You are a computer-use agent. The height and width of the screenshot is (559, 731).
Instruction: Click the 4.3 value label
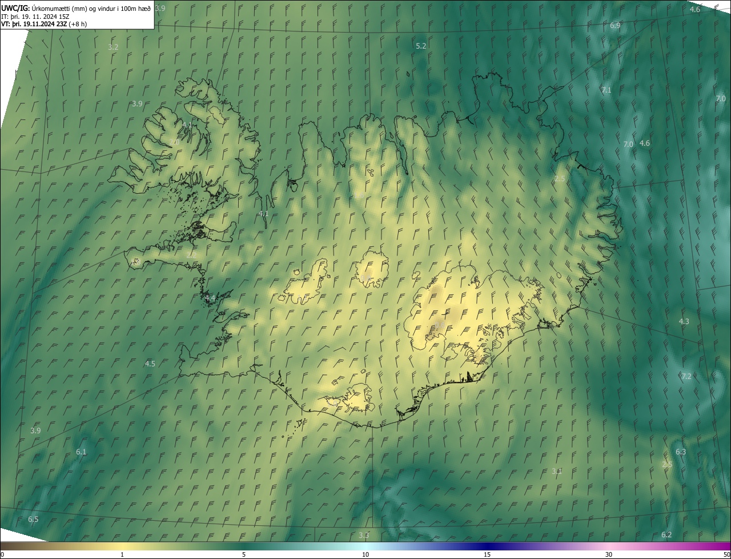(684, 322)
